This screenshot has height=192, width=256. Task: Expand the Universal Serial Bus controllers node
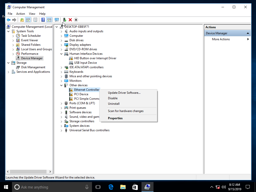61,130
